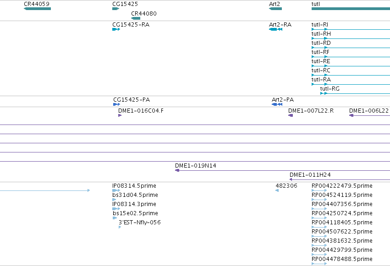Select the CR44080 gene feature bar
390x266 pixels.
136,18
